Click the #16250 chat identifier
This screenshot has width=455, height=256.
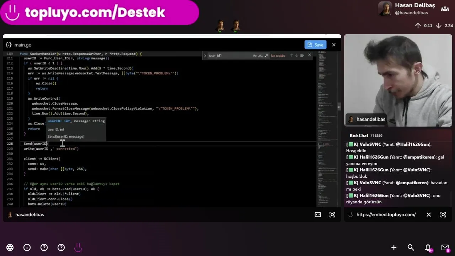[x=376, y=135]
